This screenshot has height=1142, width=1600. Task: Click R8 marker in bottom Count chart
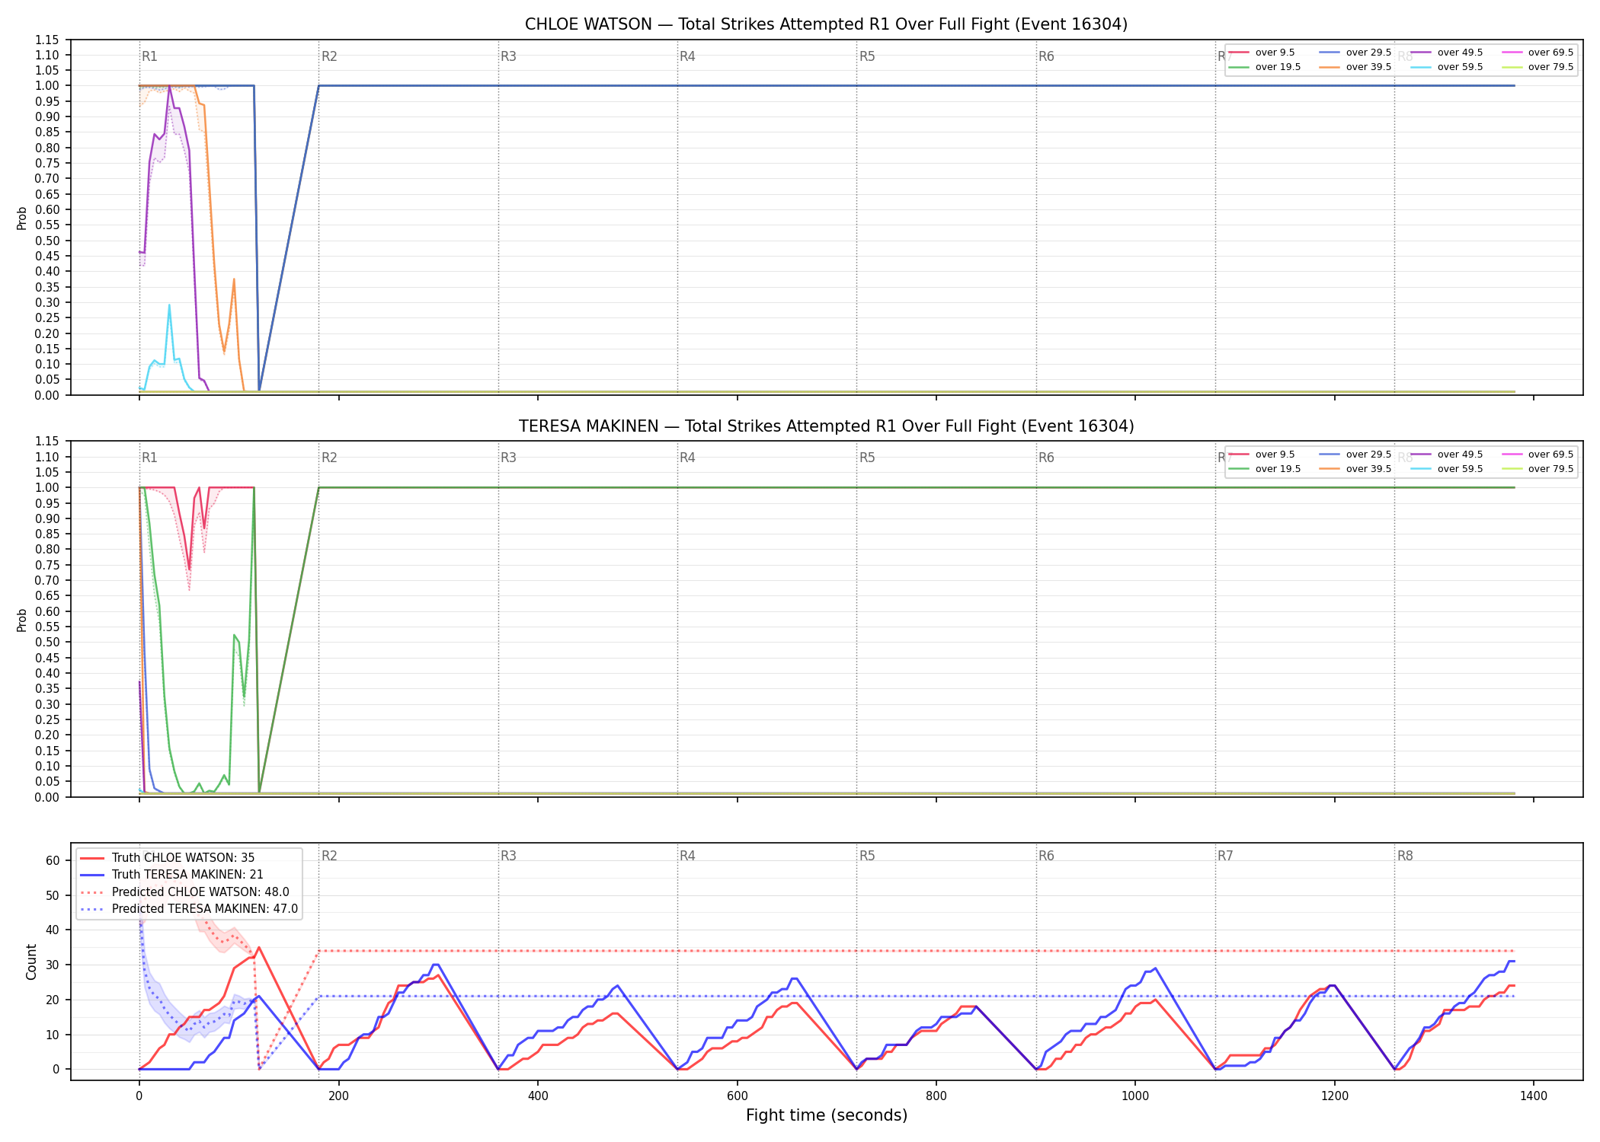tap(1405, 856)
